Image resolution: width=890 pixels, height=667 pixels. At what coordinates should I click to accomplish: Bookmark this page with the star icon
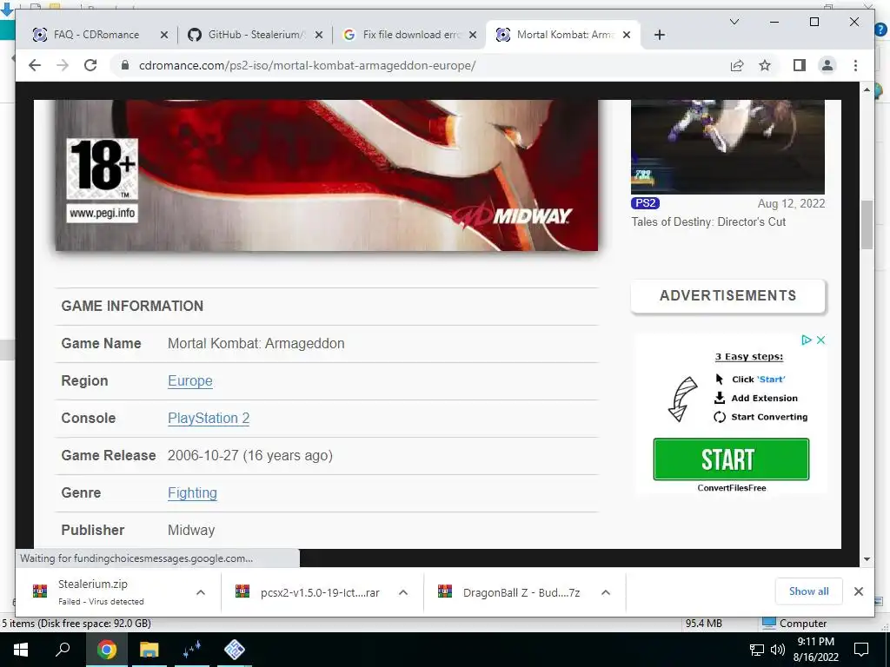click(765, 65)
